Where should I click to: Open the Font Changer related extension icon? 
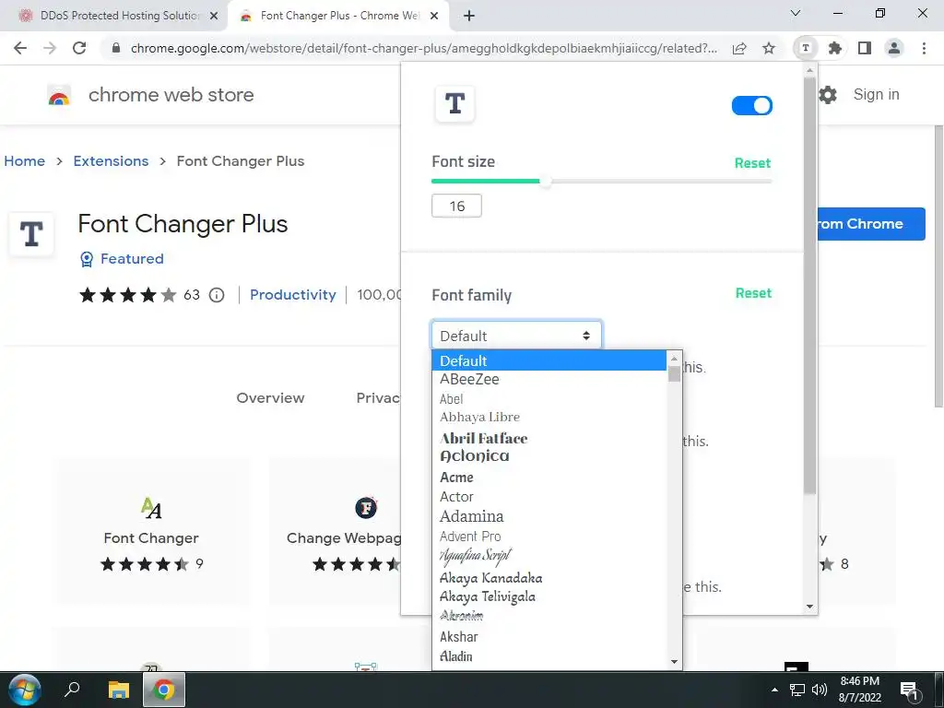coord(151,508)
